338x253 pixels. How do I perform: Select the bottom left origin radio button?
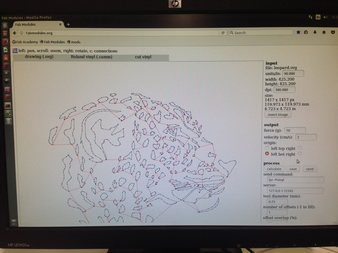pos(267,154)
